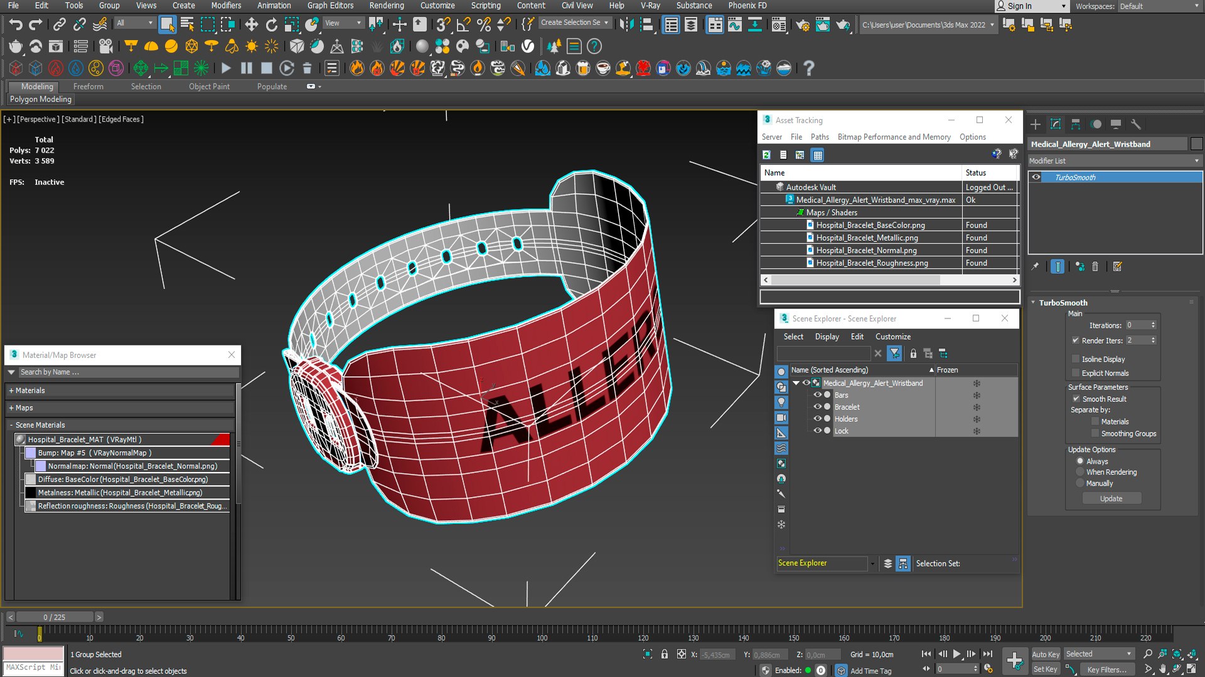The height and width of the screenshot is (677, 1205).
Task: Click Go to Start playback button
Action: point(926,654)
